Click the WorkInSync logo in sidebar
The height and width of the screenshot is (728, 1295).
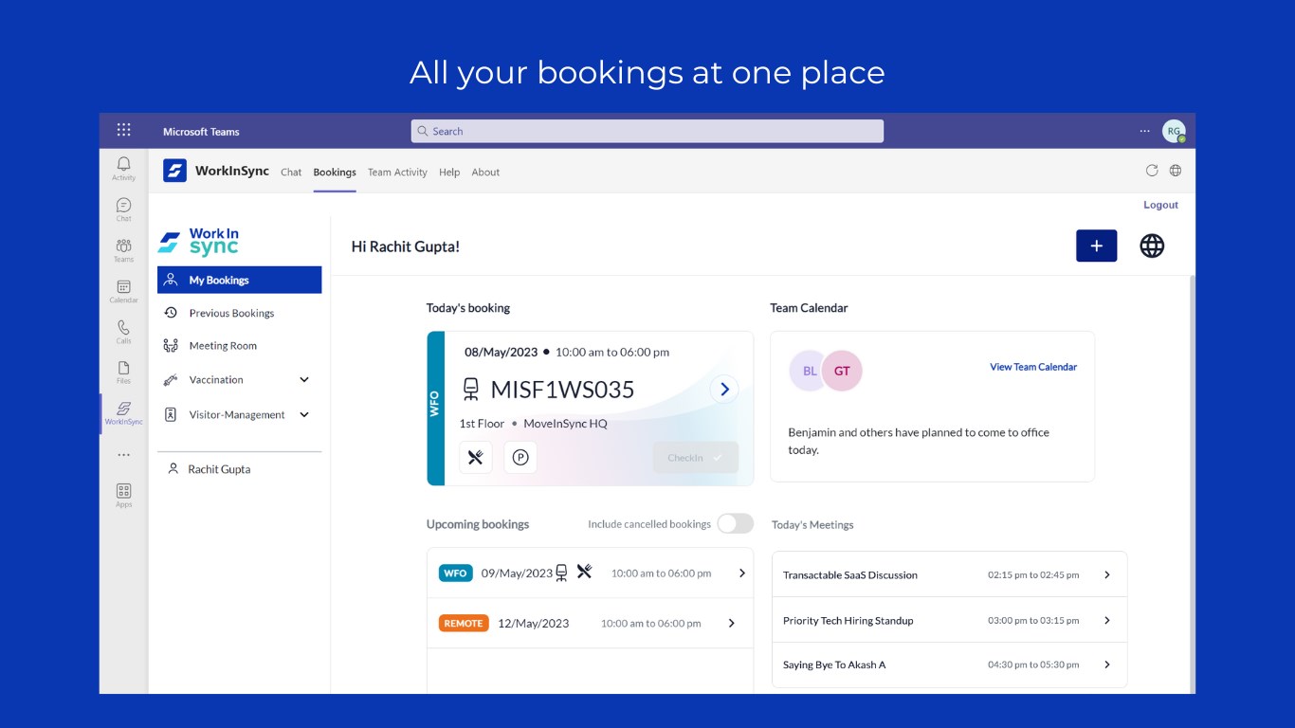[199, 242]
